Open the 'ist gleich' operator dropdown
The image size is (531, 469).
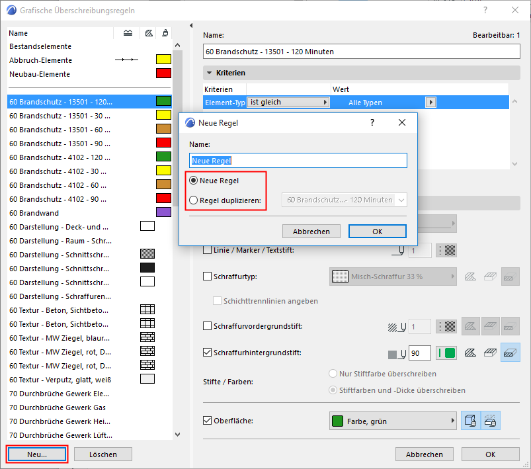pos(289,102)
